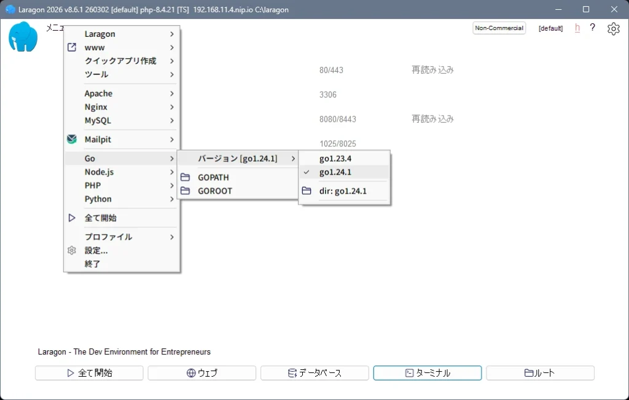Expand the ツール submenu arrow
This screenshot has height=400, width=629.
tap(172, 74)
